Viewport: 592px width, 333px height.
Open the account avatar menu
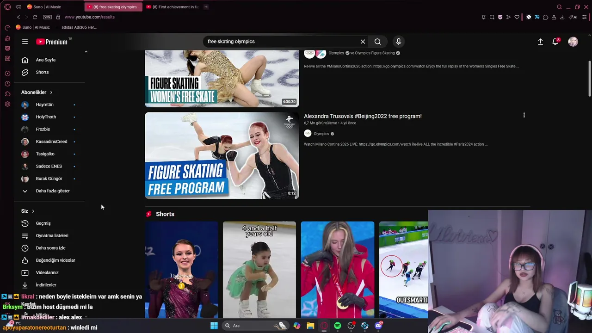coord(573,42)
